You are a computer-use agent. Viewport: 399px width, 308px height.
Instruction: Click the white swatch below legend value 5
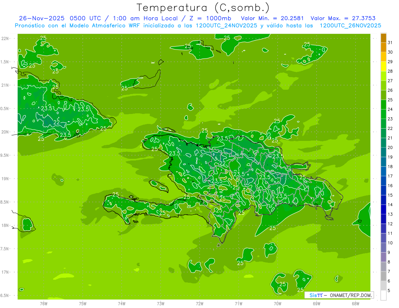[x=383, y=295]
